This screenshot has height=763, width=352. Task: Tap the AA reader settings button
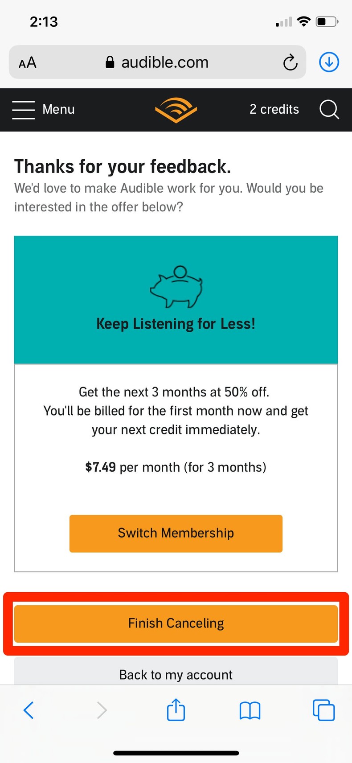[28, 62]
